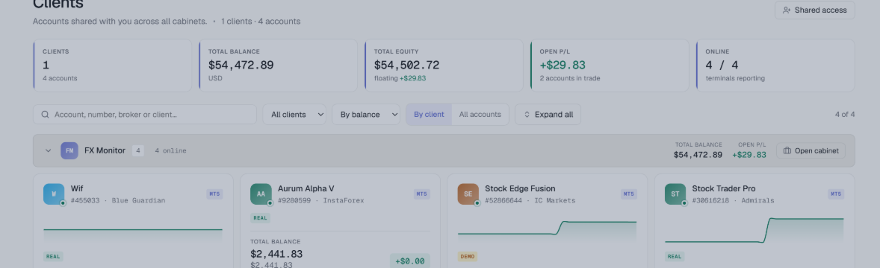The image size is (880, 268).
Task: Open the By balance sort dropdown
Action: pos(366,114)
